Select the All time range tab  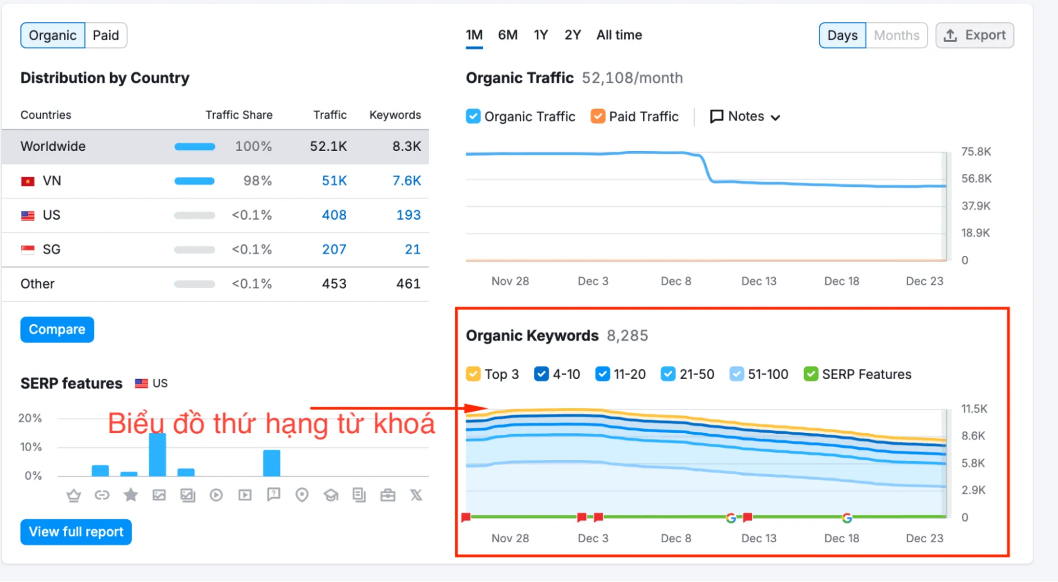[x=619, y=35]
